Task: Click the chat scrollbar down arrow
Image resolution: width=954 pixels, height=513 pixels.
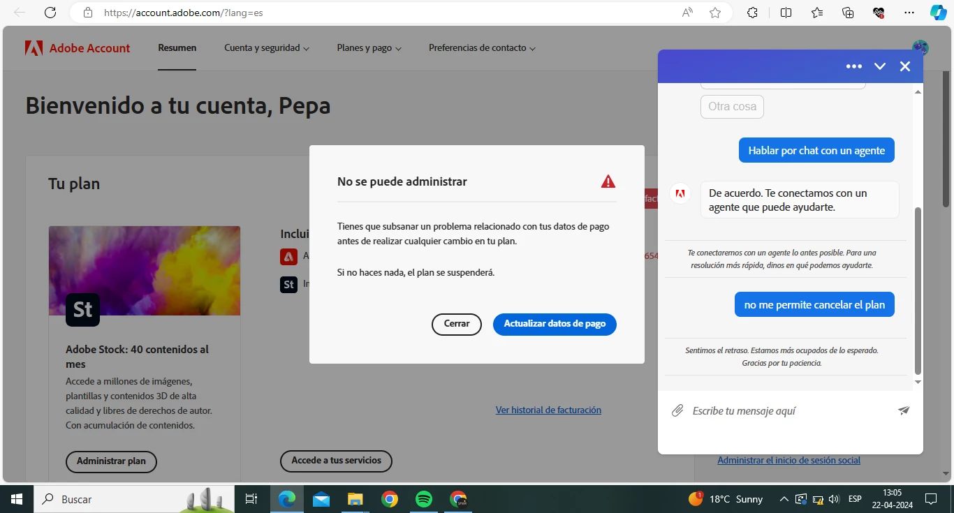Action: point(918,382)
